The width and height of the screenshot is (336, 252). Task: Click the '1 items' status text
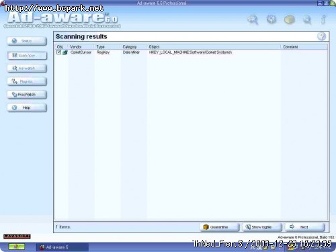[63, 227]
